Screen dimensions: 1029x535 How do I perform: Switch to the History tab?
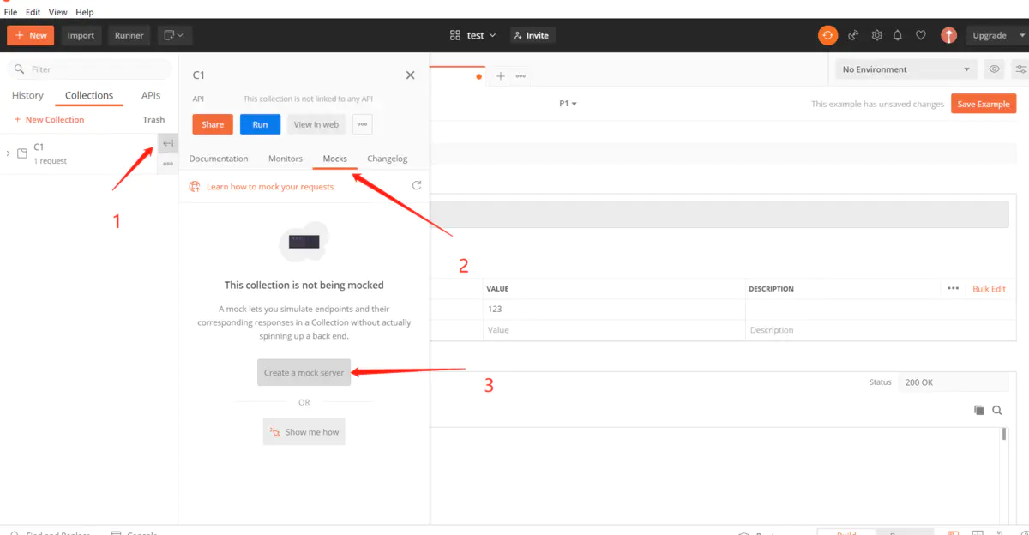(27, 96)
